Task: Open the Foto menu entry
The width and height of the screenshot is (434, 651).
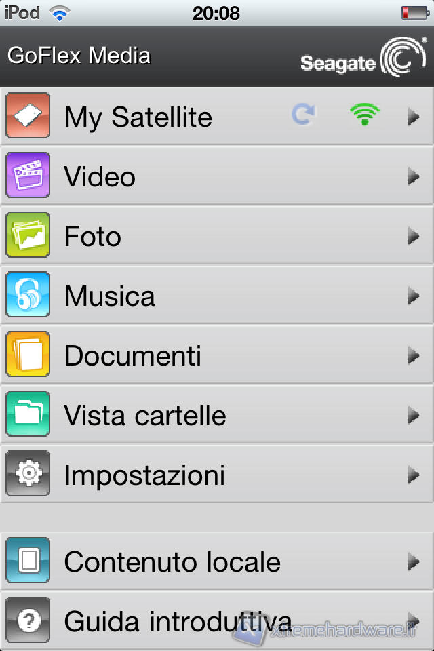Action: (x=93, y=237)
